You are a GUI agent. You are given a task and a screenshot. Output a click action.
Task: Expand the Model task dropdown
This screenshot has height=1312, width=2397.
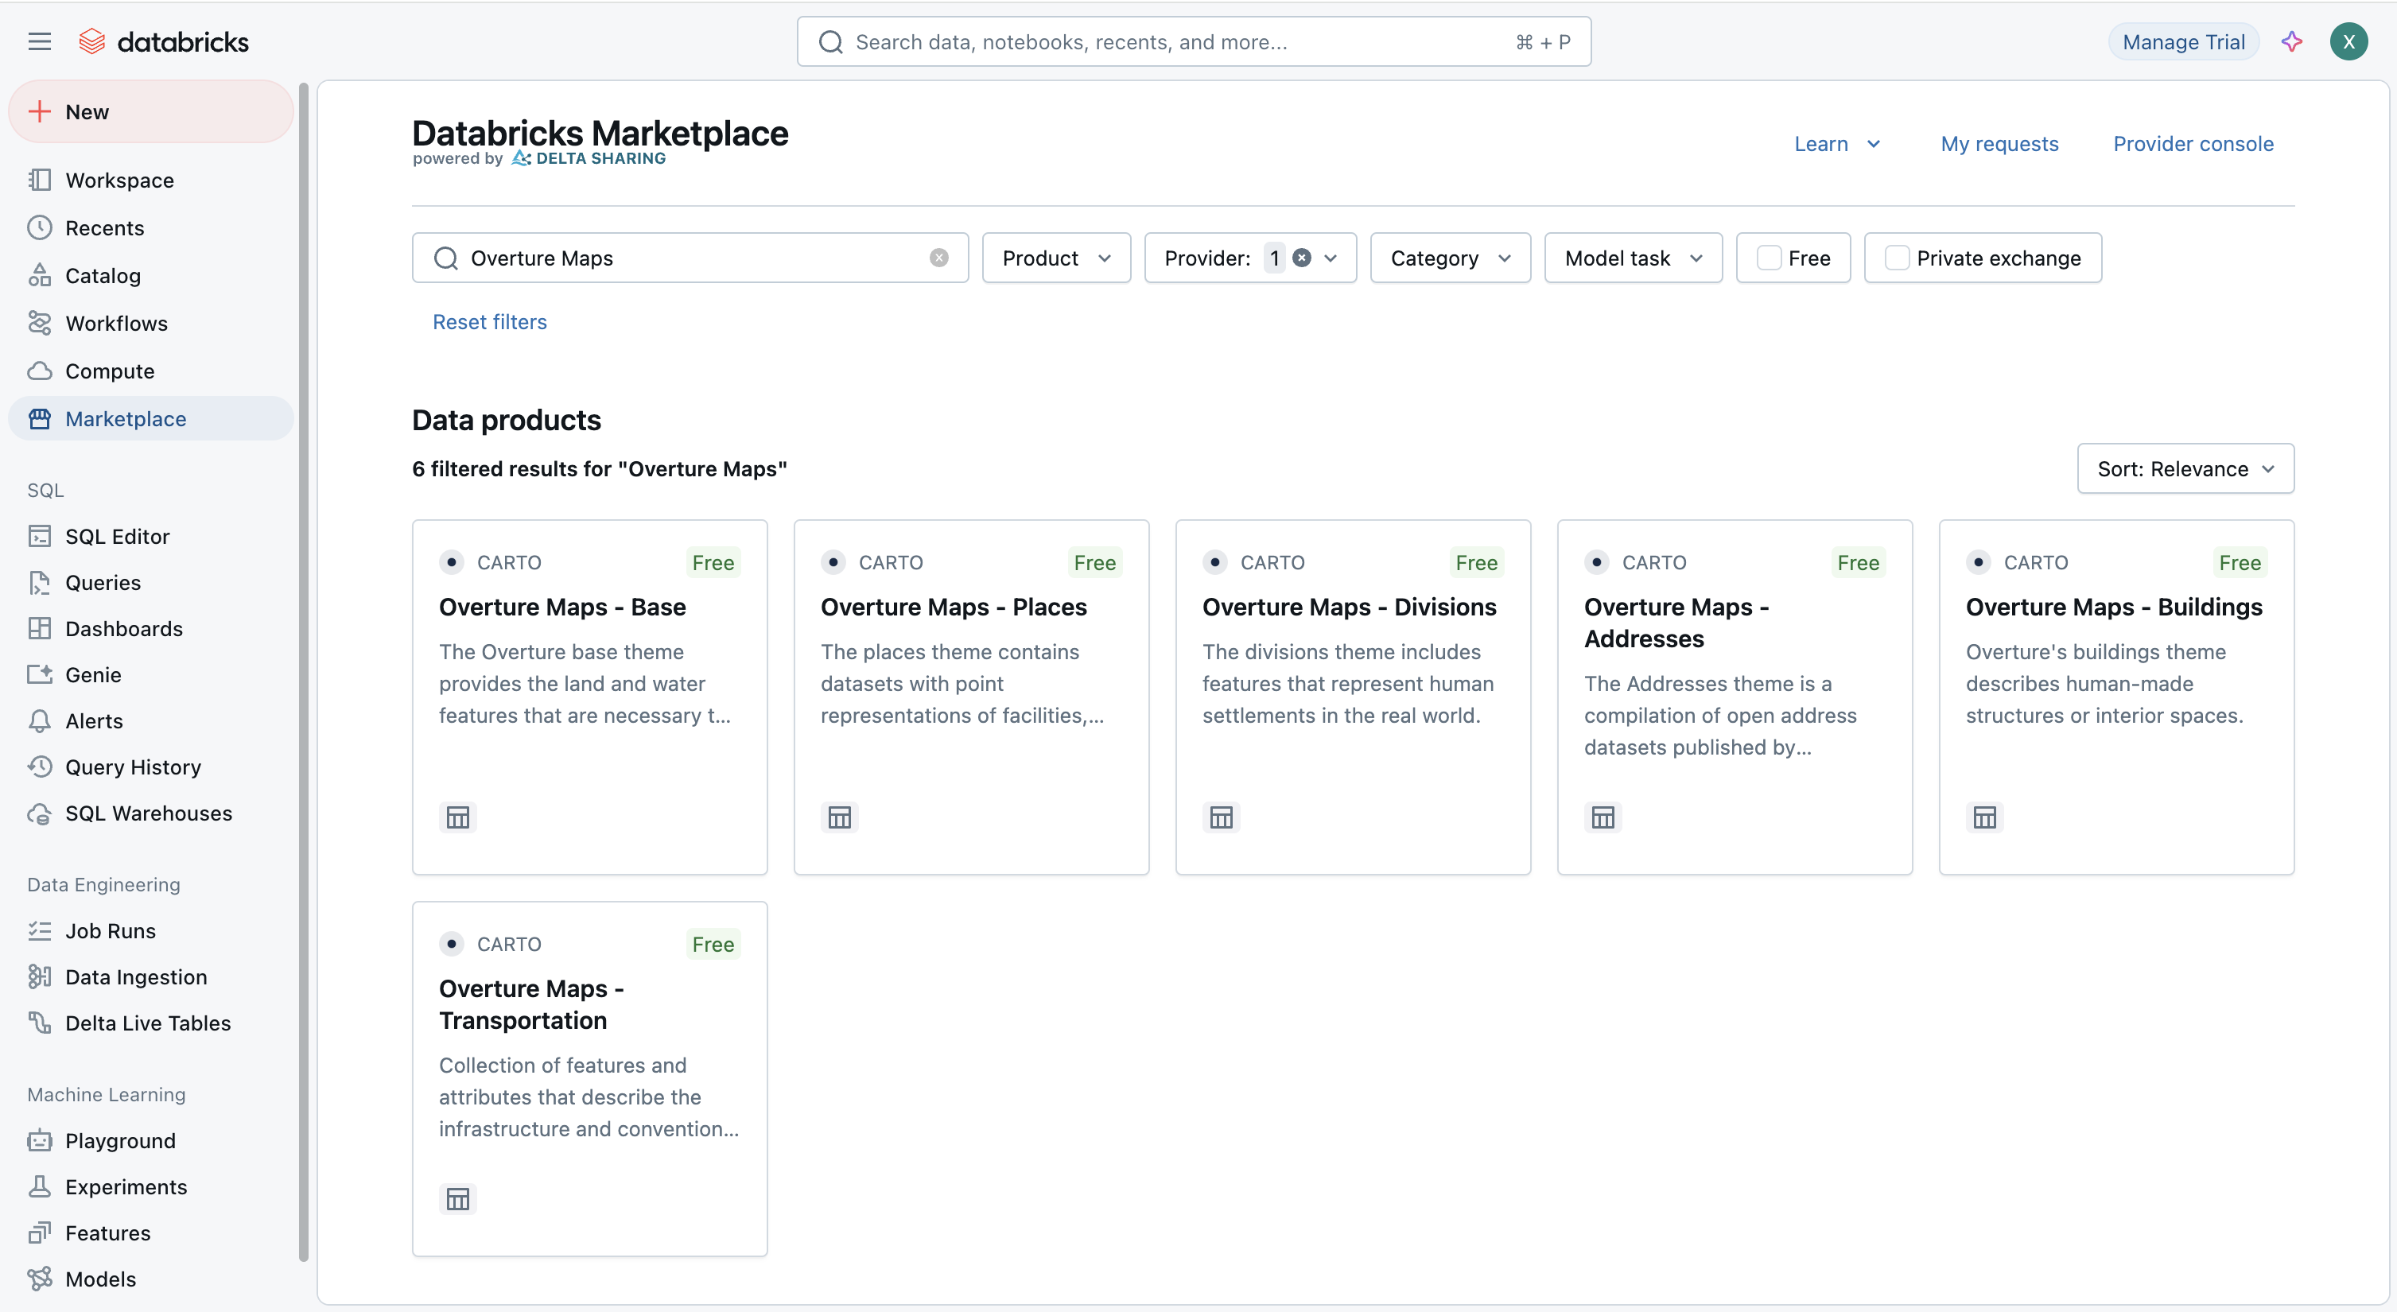[x=1633, y=258]
